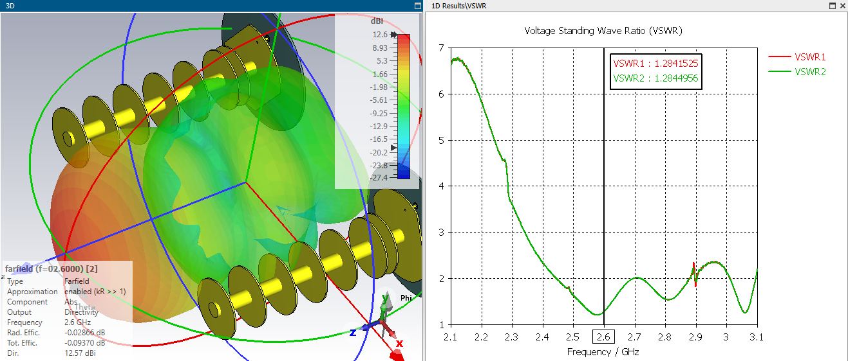Click the VSWR1 : 1.2841525 marker readout
Image resolution: width=848 pixels, height=361 pixels.
pyautogui.click(x=655, y=64)
